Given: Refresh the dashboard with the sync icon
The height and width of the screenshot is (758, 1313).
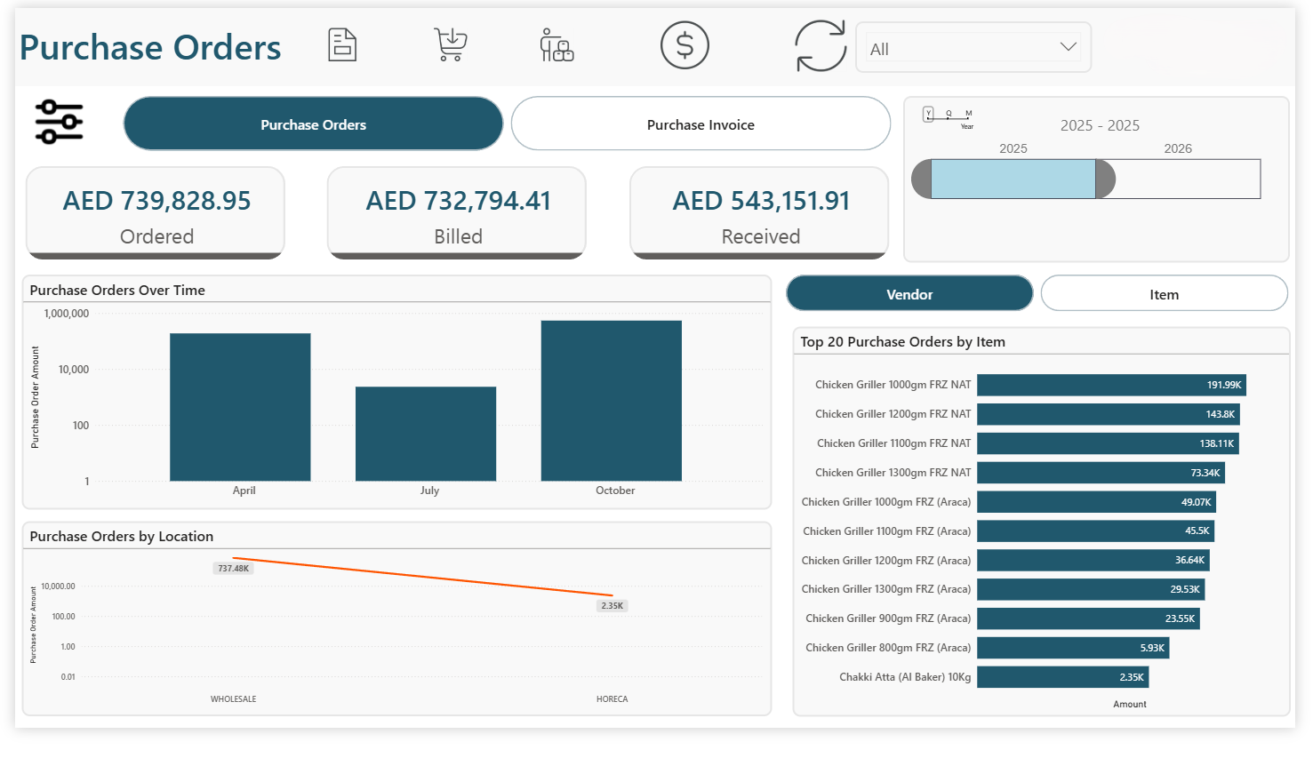Looking at the screenshot, I should coord(820,44).
